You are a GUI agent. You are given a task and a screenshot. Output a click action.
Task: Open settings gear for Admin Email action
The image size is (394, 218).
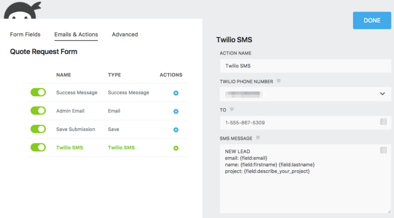[176, 111]
